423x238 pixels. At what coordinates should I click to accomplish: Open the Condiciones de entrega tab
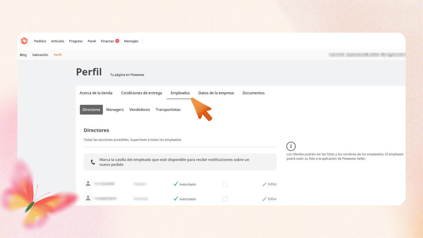(x=141, y=93)
